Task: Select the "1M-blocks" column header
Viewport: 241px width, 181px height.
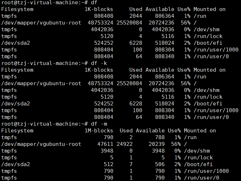Action: pyautogui.click(x=98, y=131)
